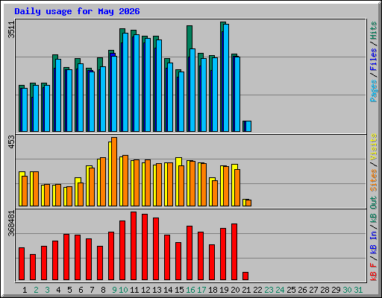Click day label 20 on the axis
The width and height of the screenshot is (382, 298).
tap(235, 290)
